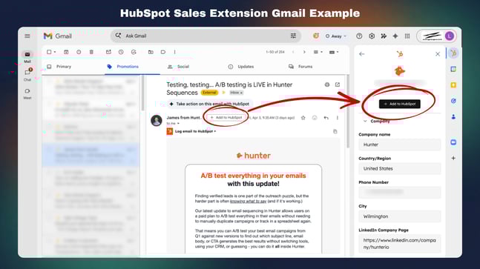Edit the Company name field Hunter
The image size is (480, 269).
click(400, 145)
